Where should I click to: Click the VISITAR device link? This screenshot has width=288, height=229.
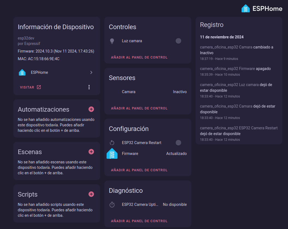(x=30, y=87)
